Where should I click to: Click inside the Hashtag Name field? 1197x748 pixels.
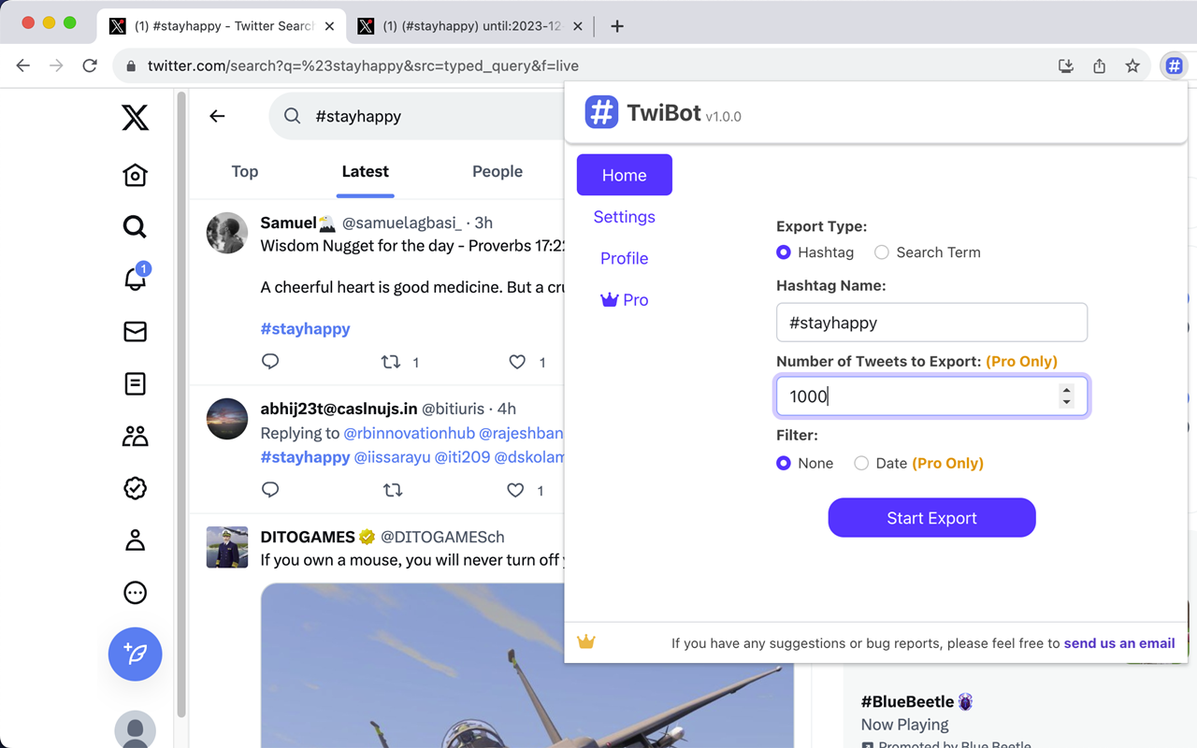[x=931, y=322]
